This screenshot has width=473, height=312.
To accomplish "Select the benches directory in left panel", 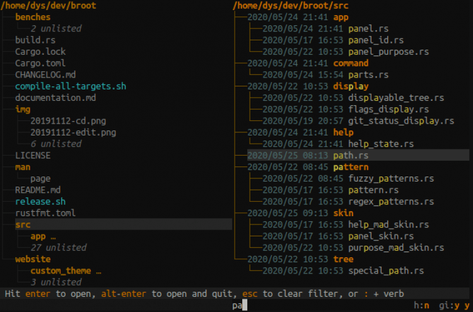I will (x=33, y=17).
